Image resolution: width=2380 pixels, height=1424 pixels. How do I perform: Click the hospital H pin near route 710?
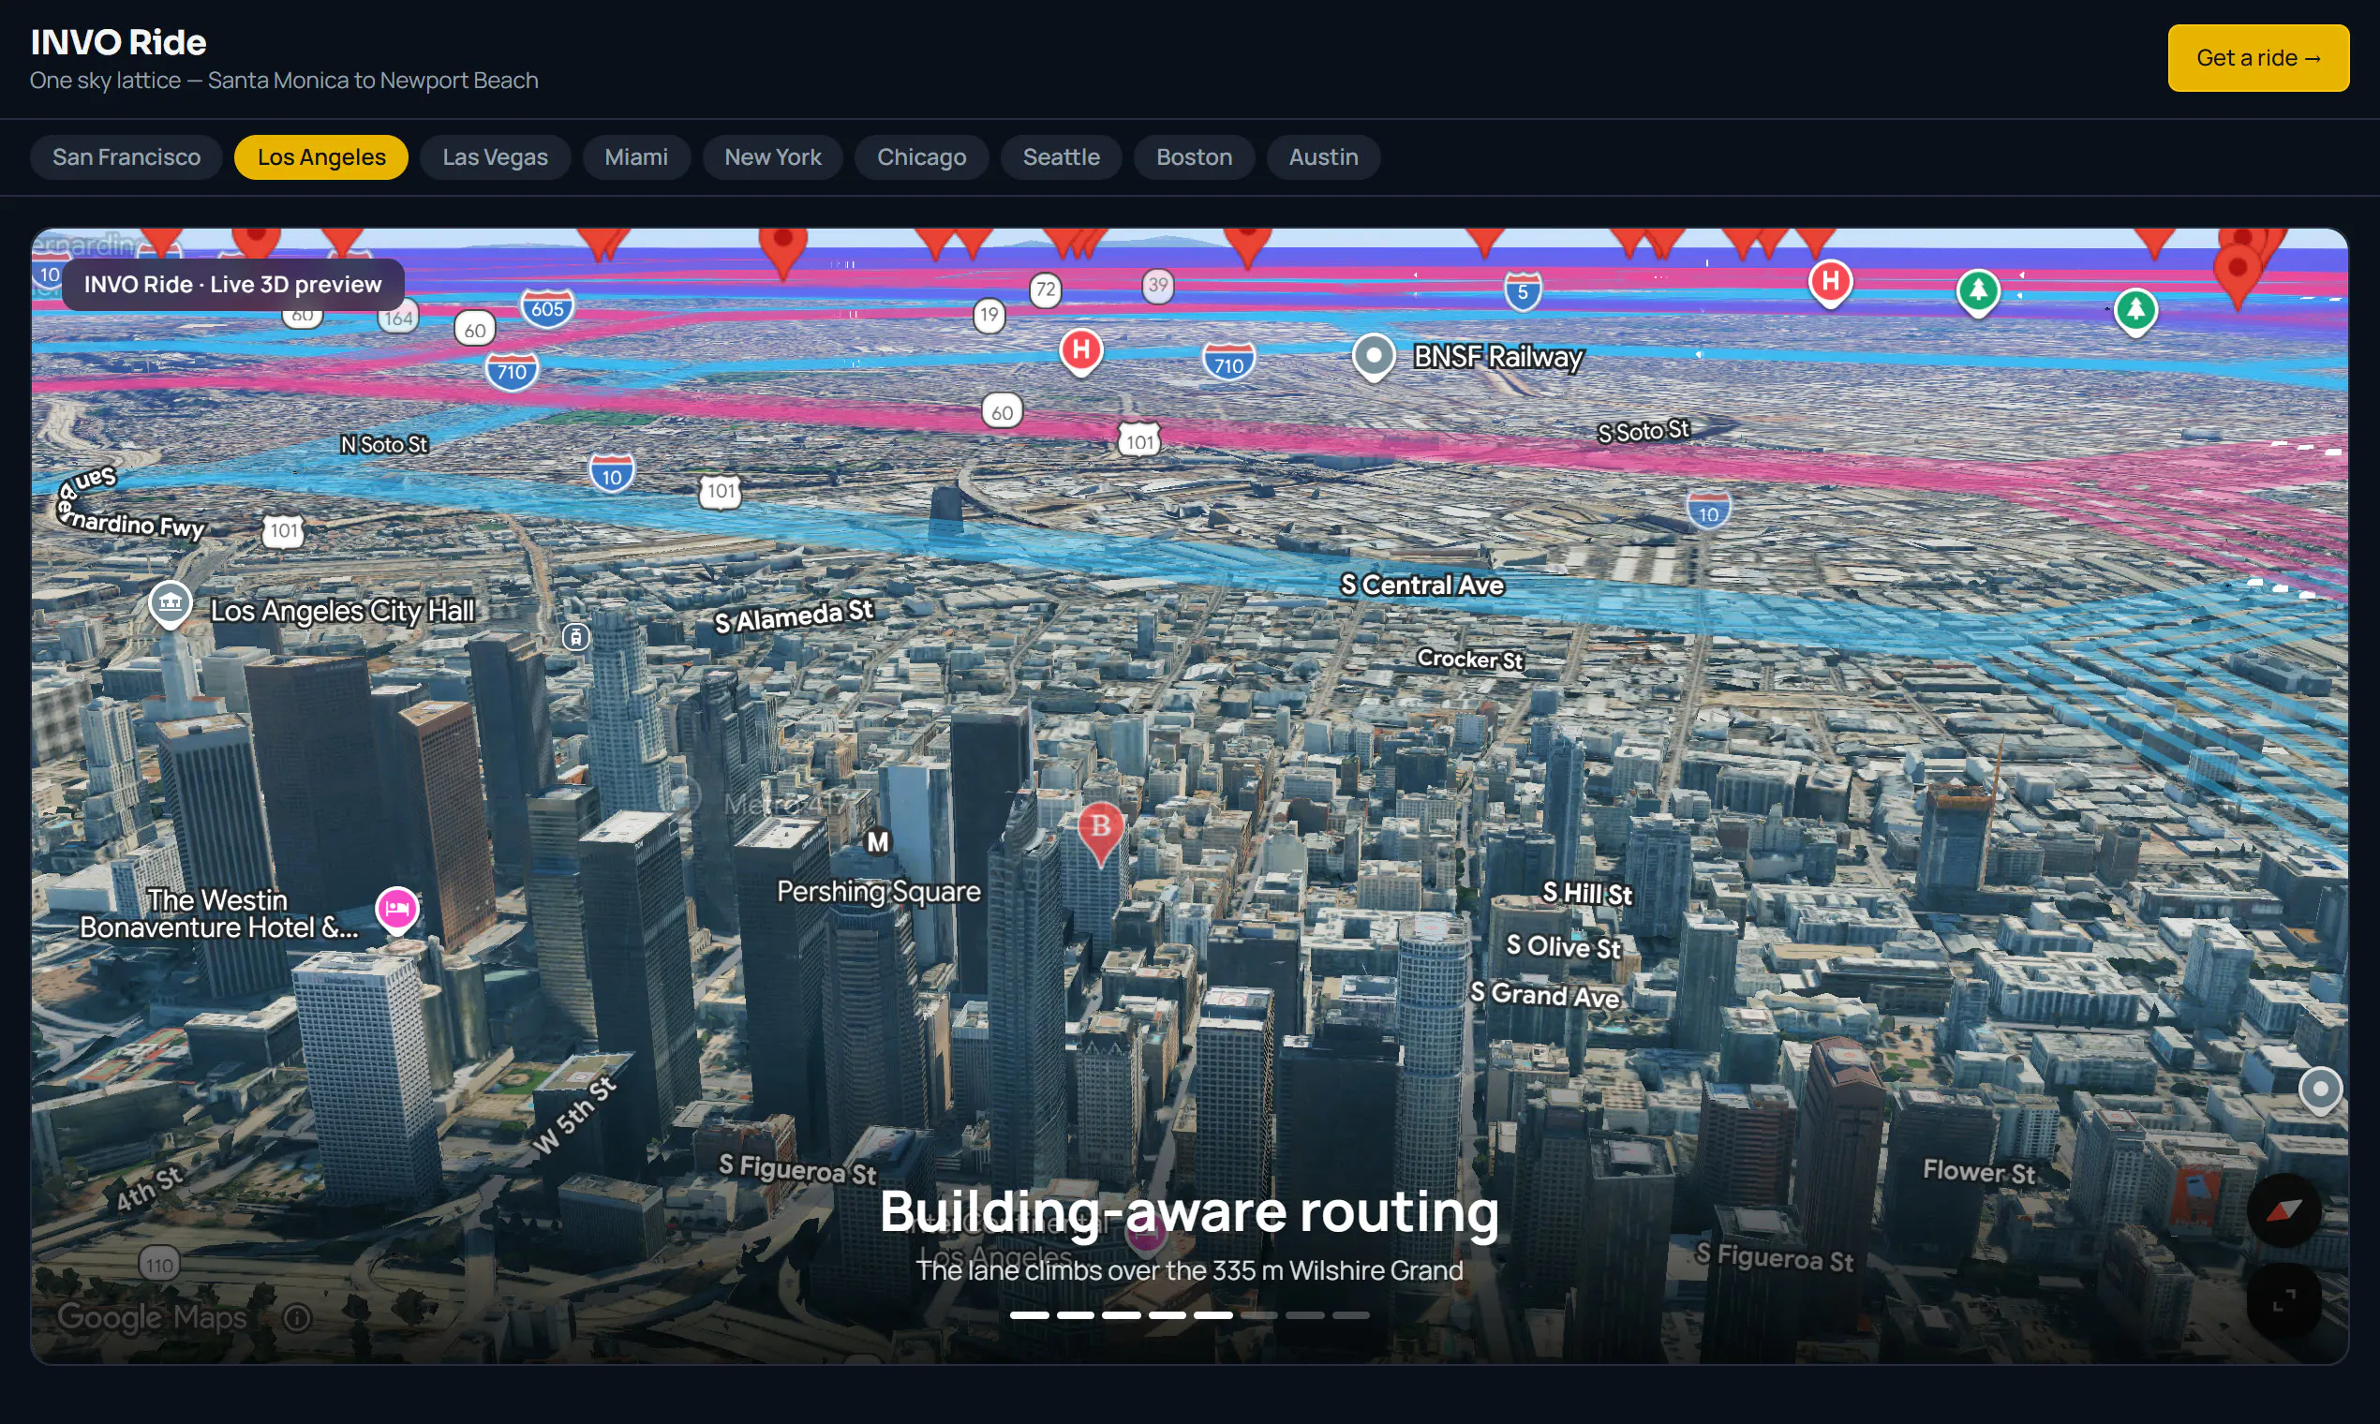click(x=1080, y=351)
